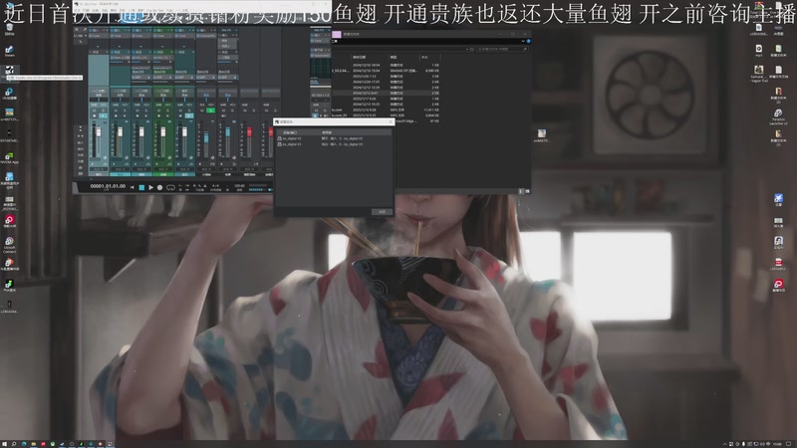This screenshot has width=797, height=448.
Task: Switch Explorer to the details view icon
Action: pos(520,191)
